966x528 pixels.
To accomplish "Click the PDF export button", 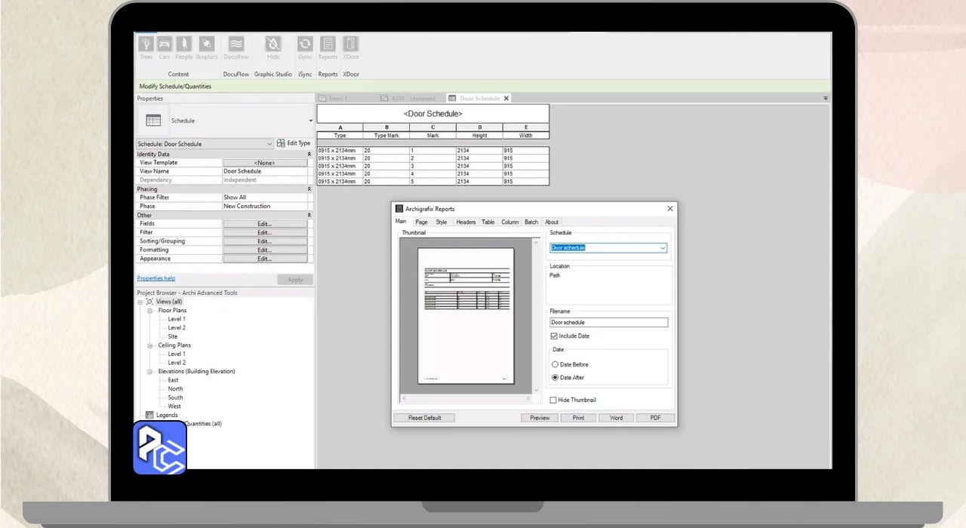I will (x=655, y=418).
